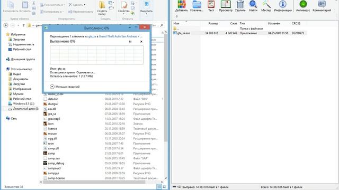339x190 pixels.
Task: Open WinRAR Найти (Find) magnifier
Action: (253, 6)
